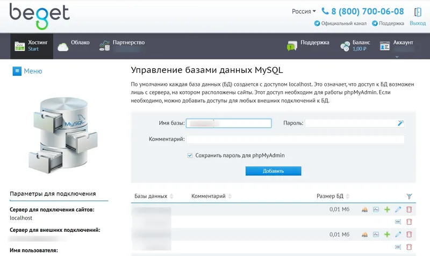
Task: View statistics chart for the first database
Action: pos(376,210)
